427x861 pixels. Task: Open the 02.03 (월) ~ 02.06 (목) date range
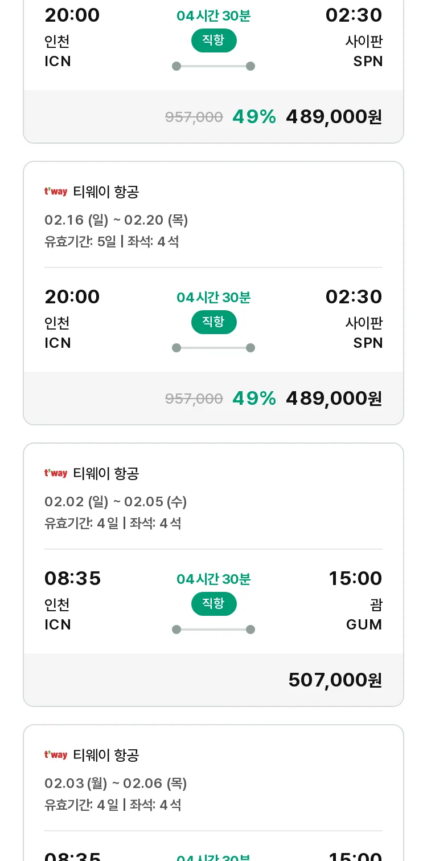tap(116, 783)
